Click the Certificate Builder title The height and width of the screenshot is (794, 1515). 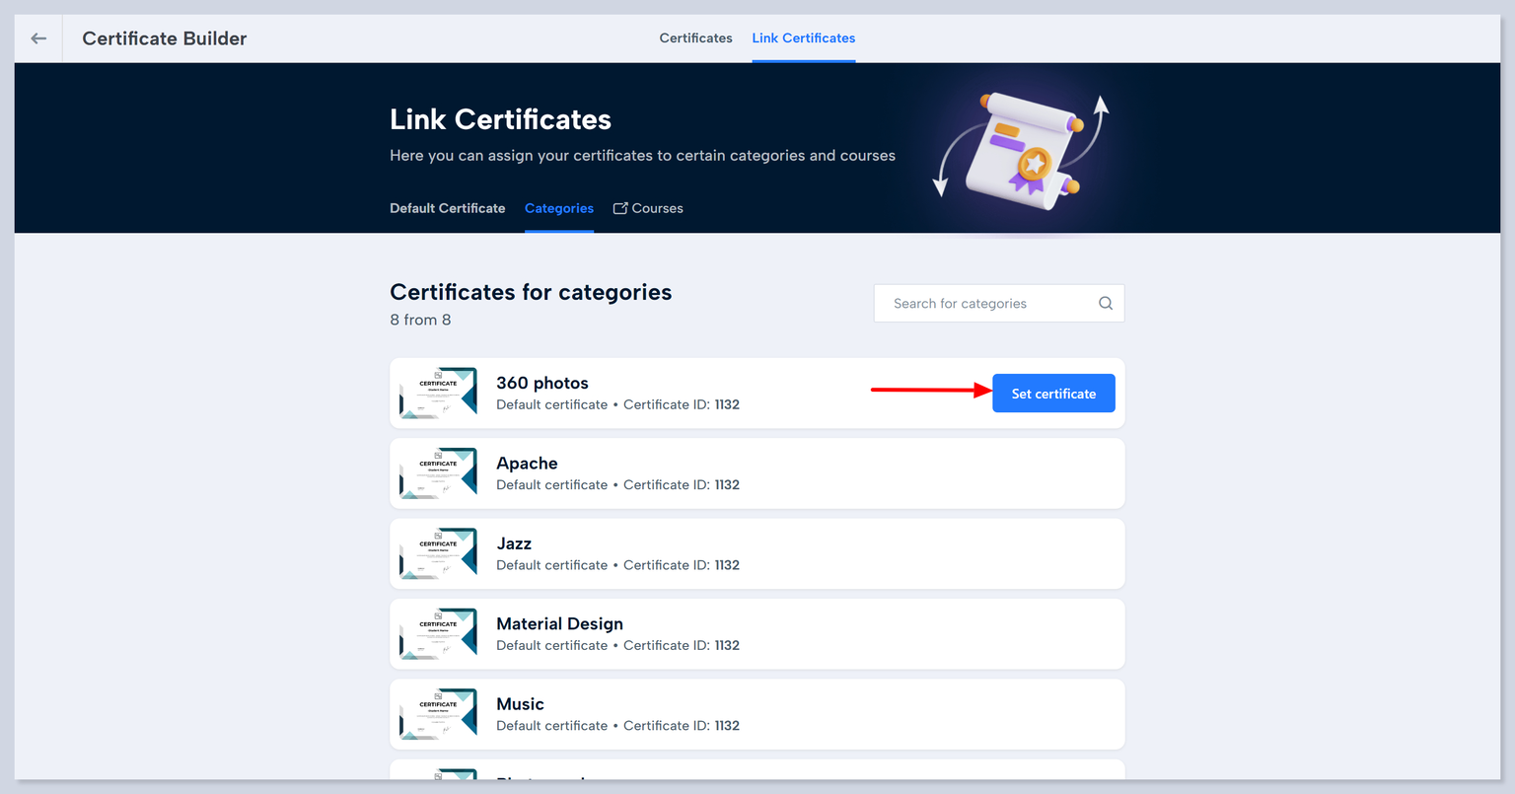click(x=165, y=38)
